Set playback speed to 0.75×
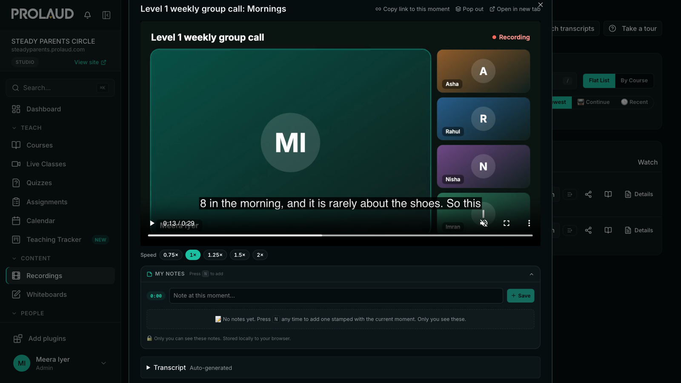This screenshot has height=383, width=681. tap(171, 255)
